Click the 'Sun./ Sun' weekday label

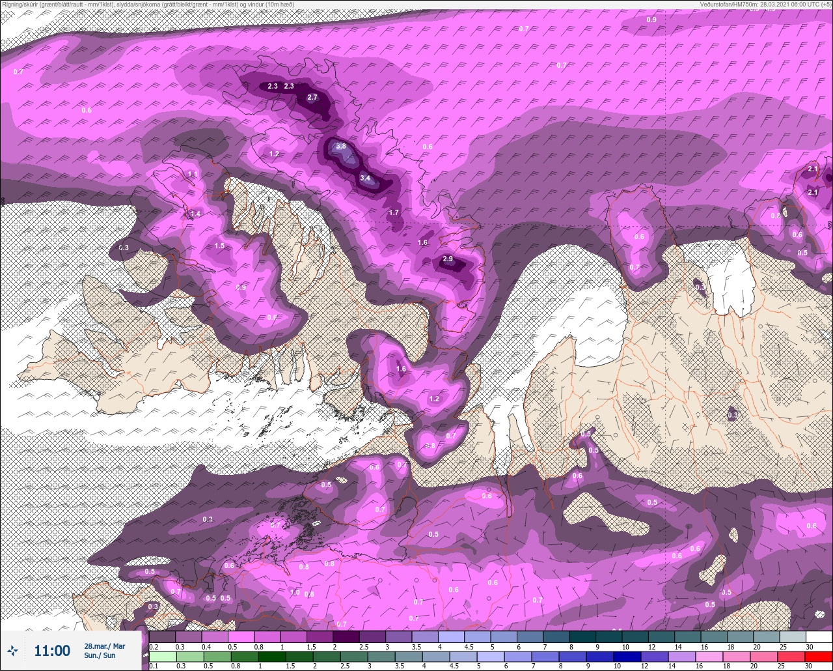(100, 655)
